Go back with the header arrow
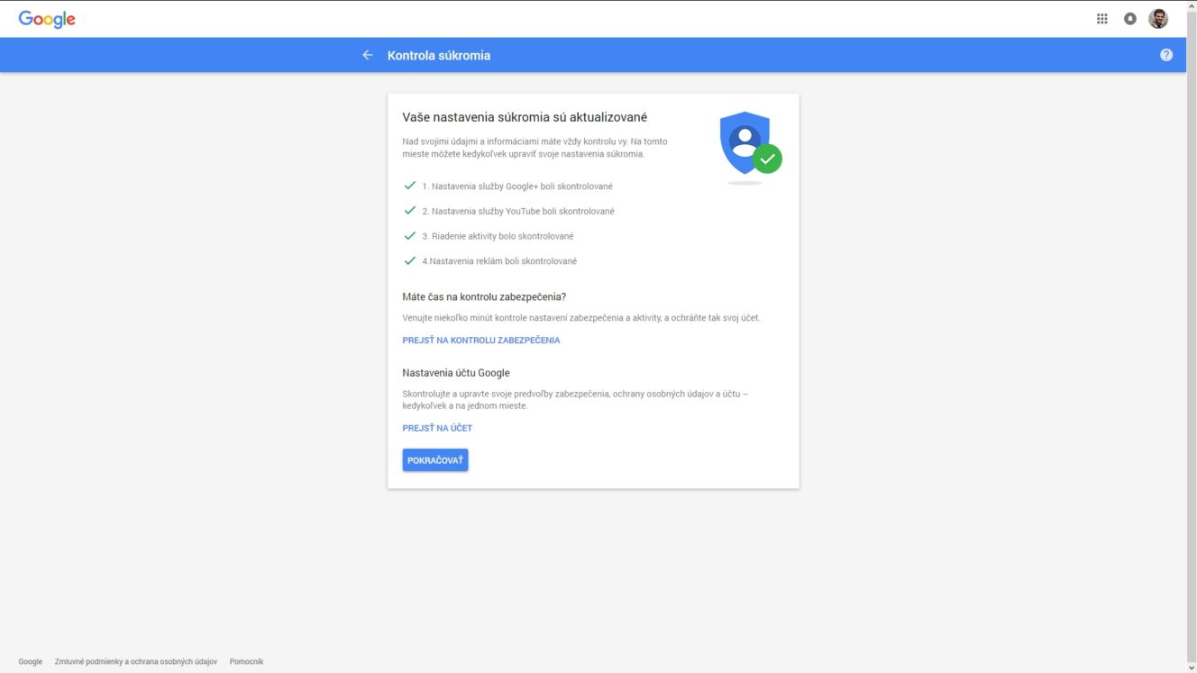This screenshot has height=673, width=1197. [x=368, y=55]
